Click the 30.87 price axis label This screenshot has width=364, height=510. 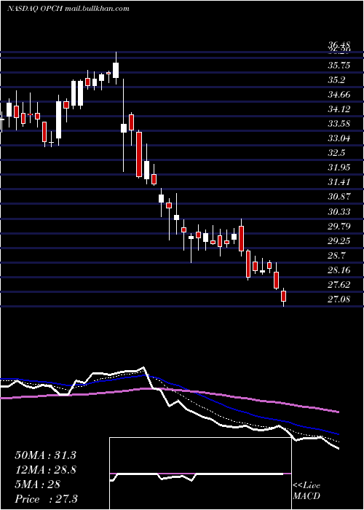click(x=339, y=197)
